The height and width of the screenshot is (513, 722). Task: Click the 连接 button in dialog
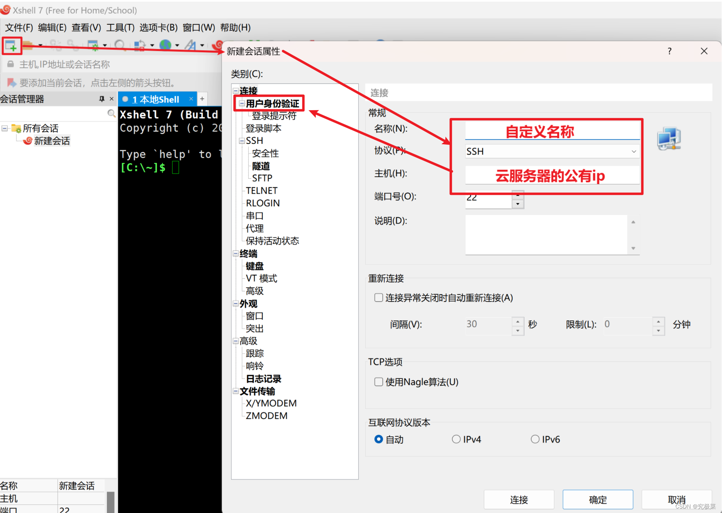tap(519, 500)
